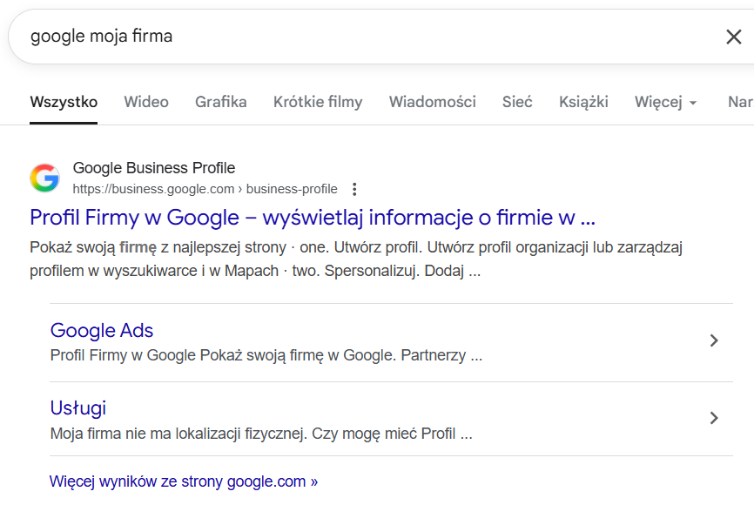Screen dimensions: 754x505
Task: Expand the Google Ads sitelink chevron
Action: [714, 340]
